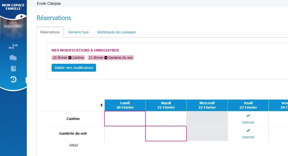The image size is (288, 156).
Task: Toggle Garderie du soir for Mardi 21 Février
Action: coord(166,134)
